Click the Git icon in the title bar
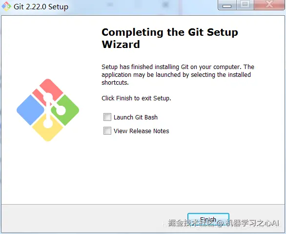This screenshot has width=286, height=234. (6, 6)
